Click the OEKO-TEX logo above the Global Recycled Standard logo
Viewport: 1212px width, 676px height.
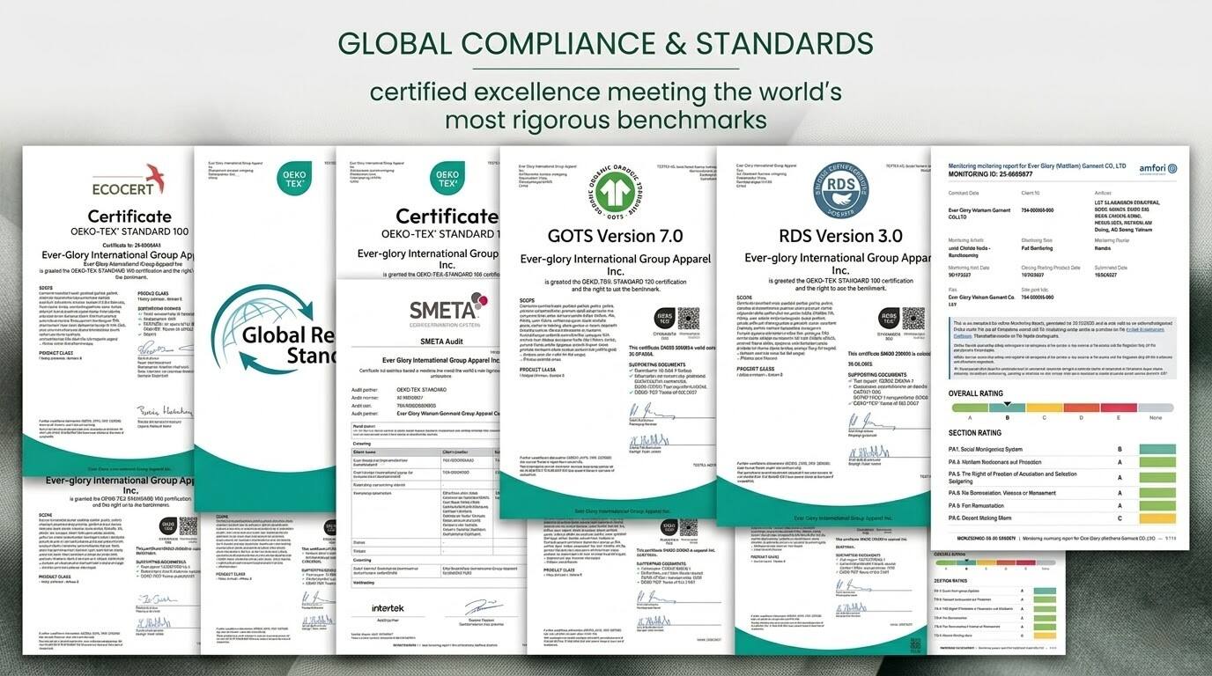(x=292, y=180)
